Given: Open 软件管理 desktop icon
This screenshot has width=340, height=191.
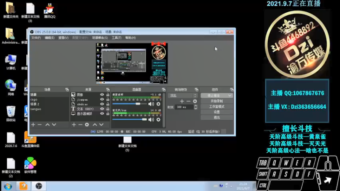Looking at the screenshot, I should [x=30, y=166].
